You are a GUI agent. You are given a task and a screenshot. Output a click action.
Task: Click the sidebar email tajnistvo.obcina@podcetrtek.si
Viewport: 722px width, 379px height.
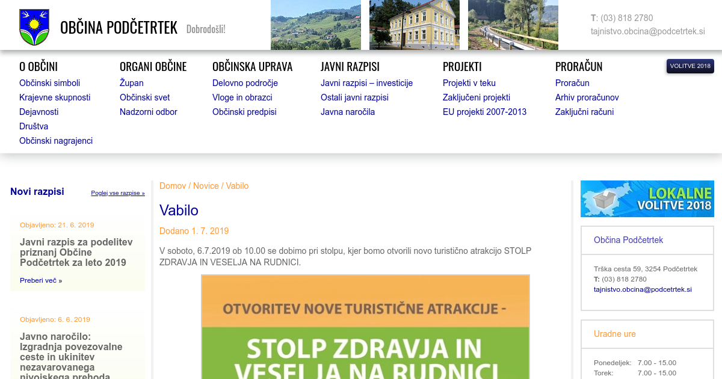click(643, 289)
